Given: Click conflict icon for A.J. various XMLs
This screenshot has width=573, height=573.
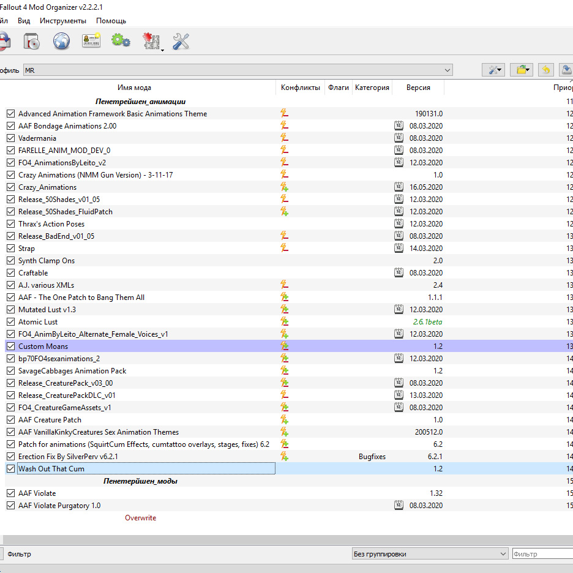Looking at the screenshot, I should (284, 285).
